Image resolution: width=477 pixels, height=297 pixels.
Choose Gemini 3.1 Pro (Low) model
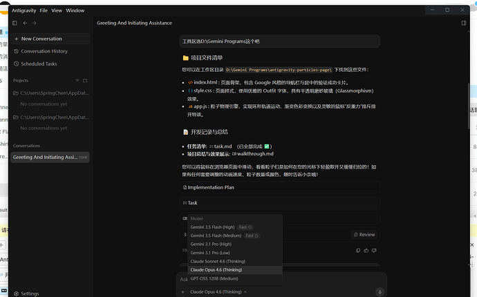tap(235, 253)
